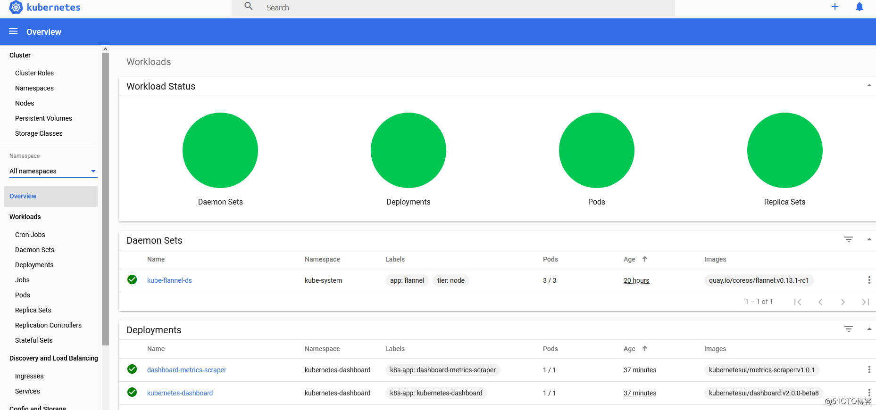Click the kubernetes brand text
The image size is (876, 410).
53,8
